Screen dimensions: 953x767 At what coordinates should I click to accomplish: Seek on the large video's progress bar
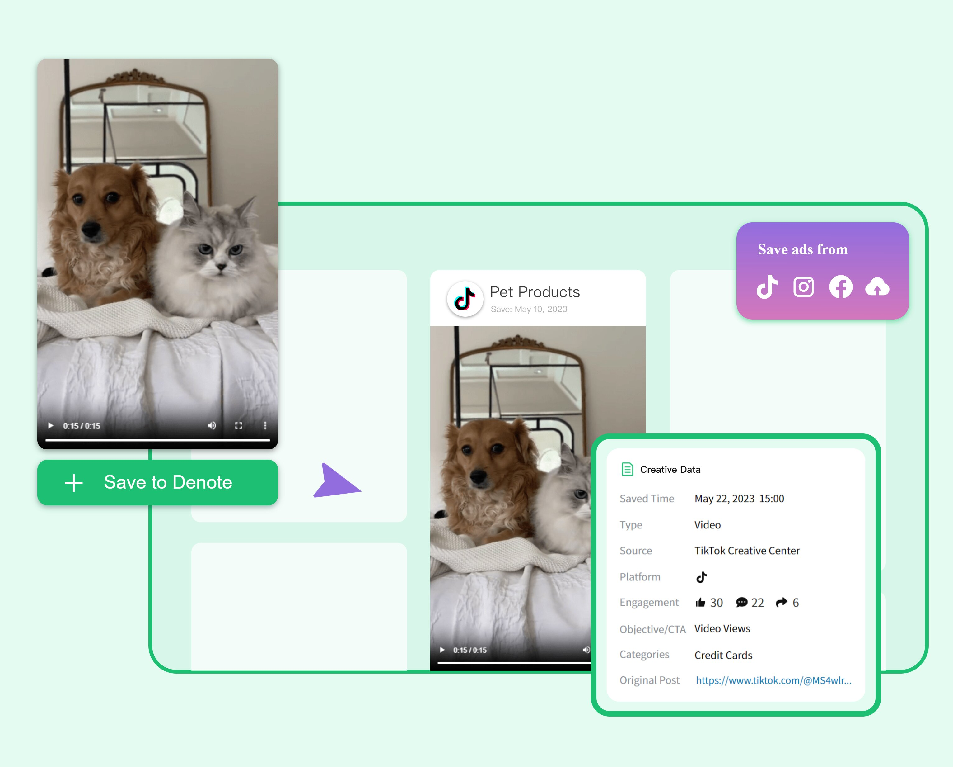point(157,440)
